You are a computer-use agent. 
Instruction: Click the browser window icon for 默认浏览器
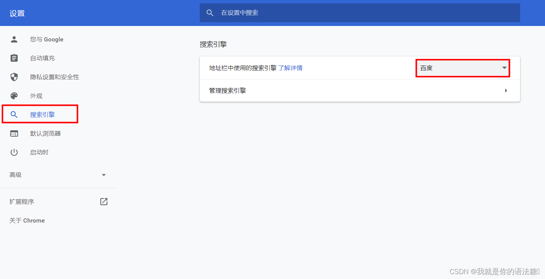tap(14, 133)
